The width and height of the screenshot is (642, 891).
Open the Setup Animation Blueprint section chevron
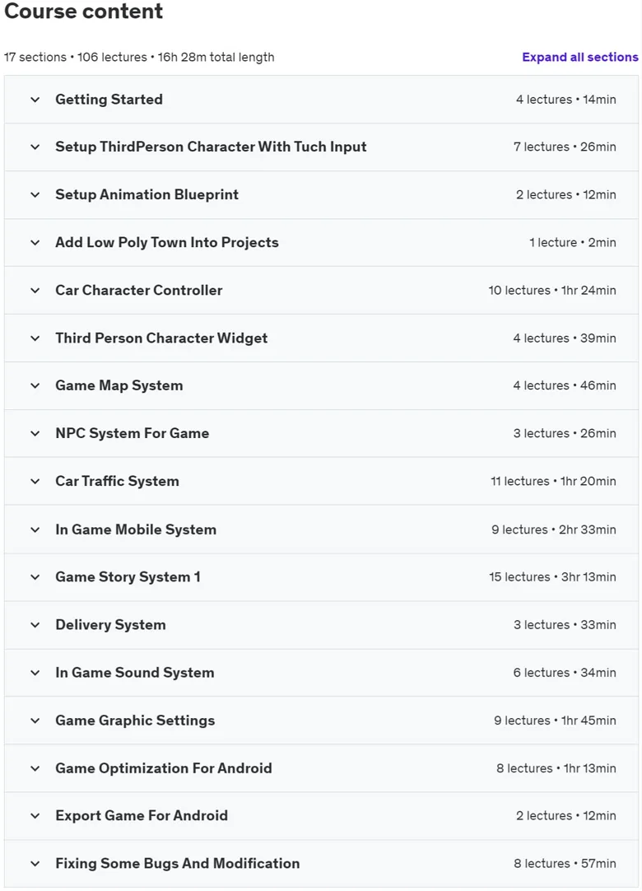[x=35, y=195]
